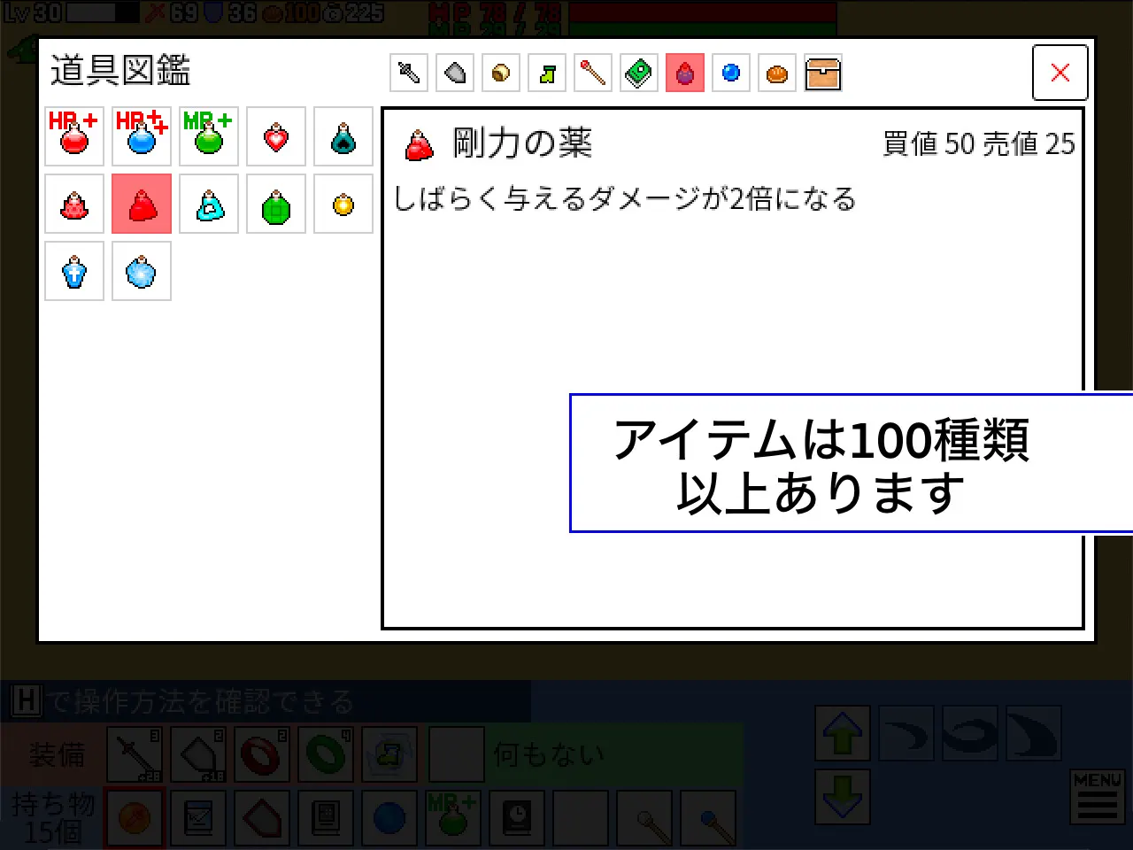
Task: Switch to the boots category tab
Action: [x=547, y=73]
